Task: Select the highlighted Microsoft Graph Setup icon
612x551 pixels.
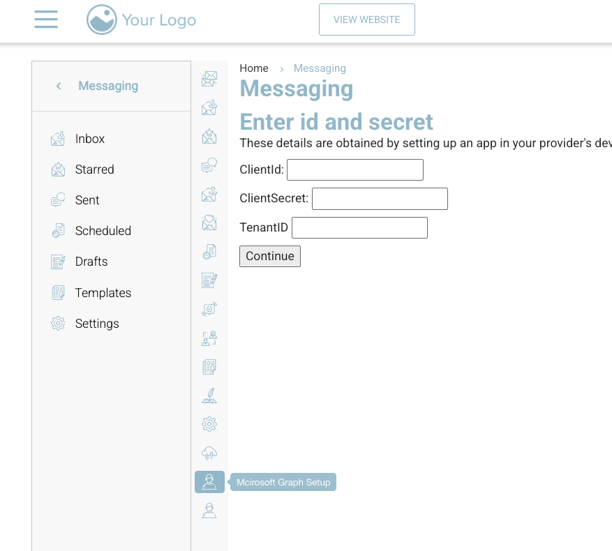Action: tap(209, 482)
